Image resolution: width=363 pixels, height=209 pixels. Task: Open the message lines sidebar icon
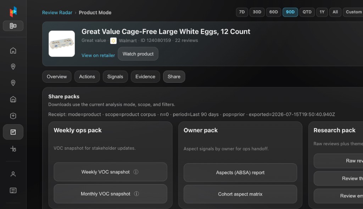click(13, 191)
